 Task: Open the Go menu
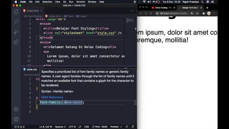(x=64, y=2)
